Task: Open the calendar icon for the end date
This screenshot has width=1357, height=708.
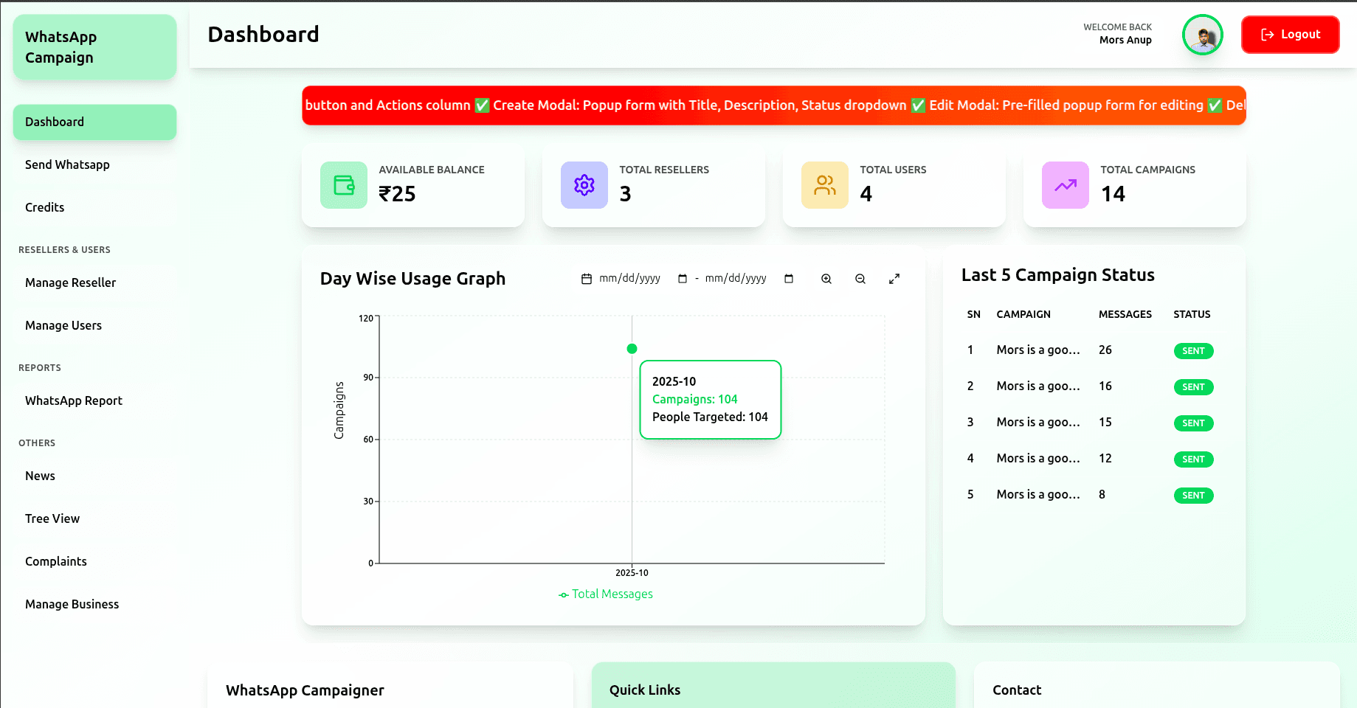Action: (x=789, y=279)
